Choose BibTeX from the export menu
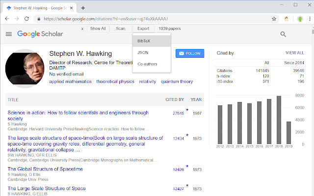The width and height of the screenshot is (314, 196). [x=144, y=41]
